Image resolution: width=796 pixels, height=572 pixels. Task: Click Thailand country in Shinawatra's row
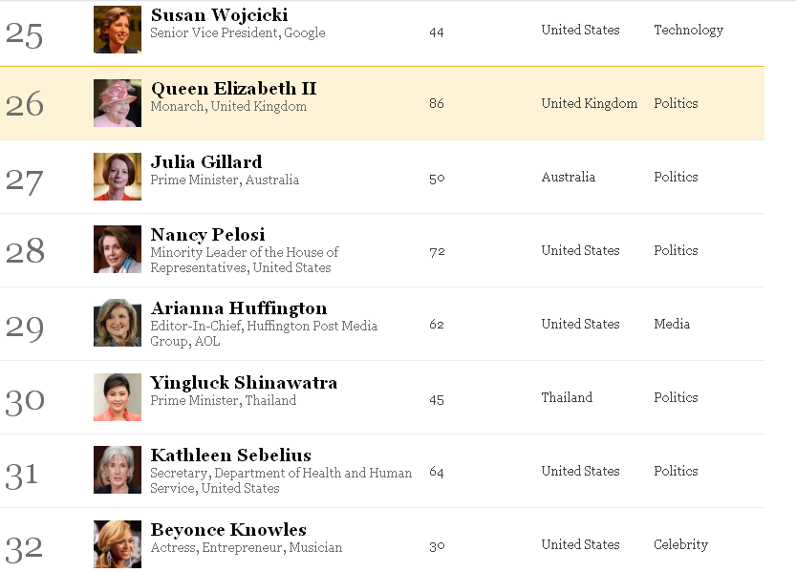click(x=567, y=397)
